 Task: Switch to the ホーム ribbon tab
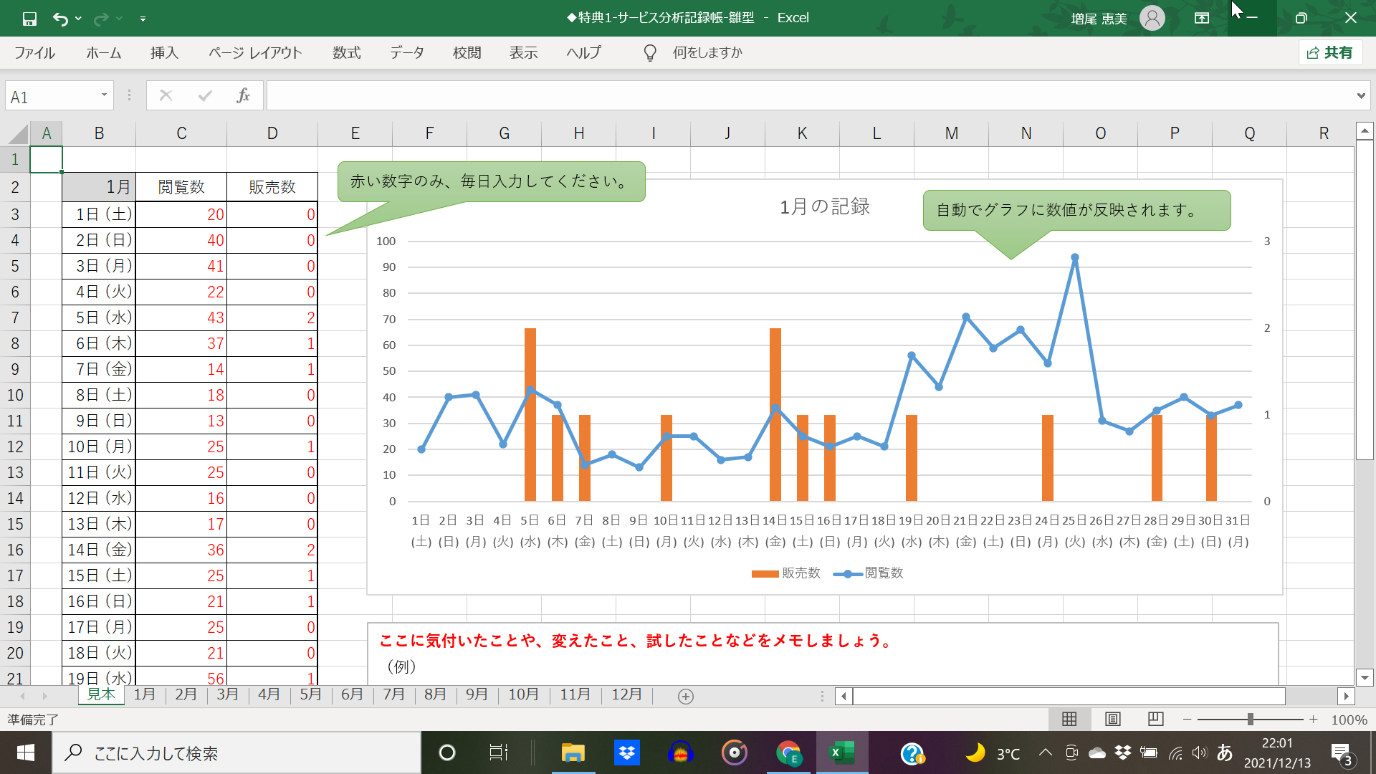coord(104,52)
